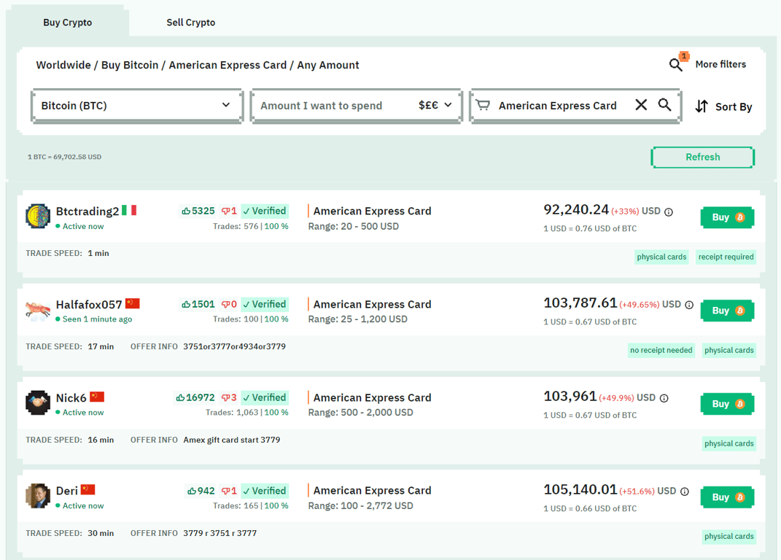Image resolution: width=781 pixels, height=560 pixels.
Task: Click the Refresh button
Action: 702,157
